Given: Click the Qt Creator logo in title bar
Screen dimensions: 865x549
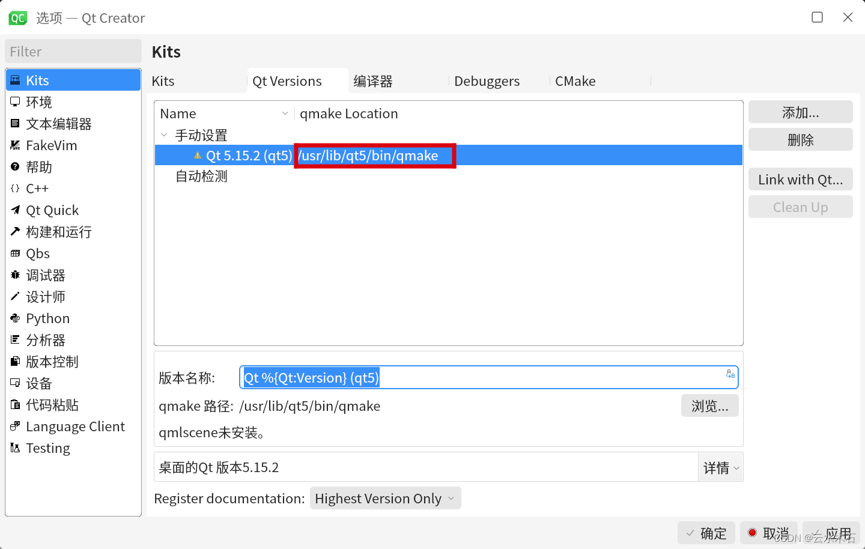Looking at the screenshot, I should [18, 18].
